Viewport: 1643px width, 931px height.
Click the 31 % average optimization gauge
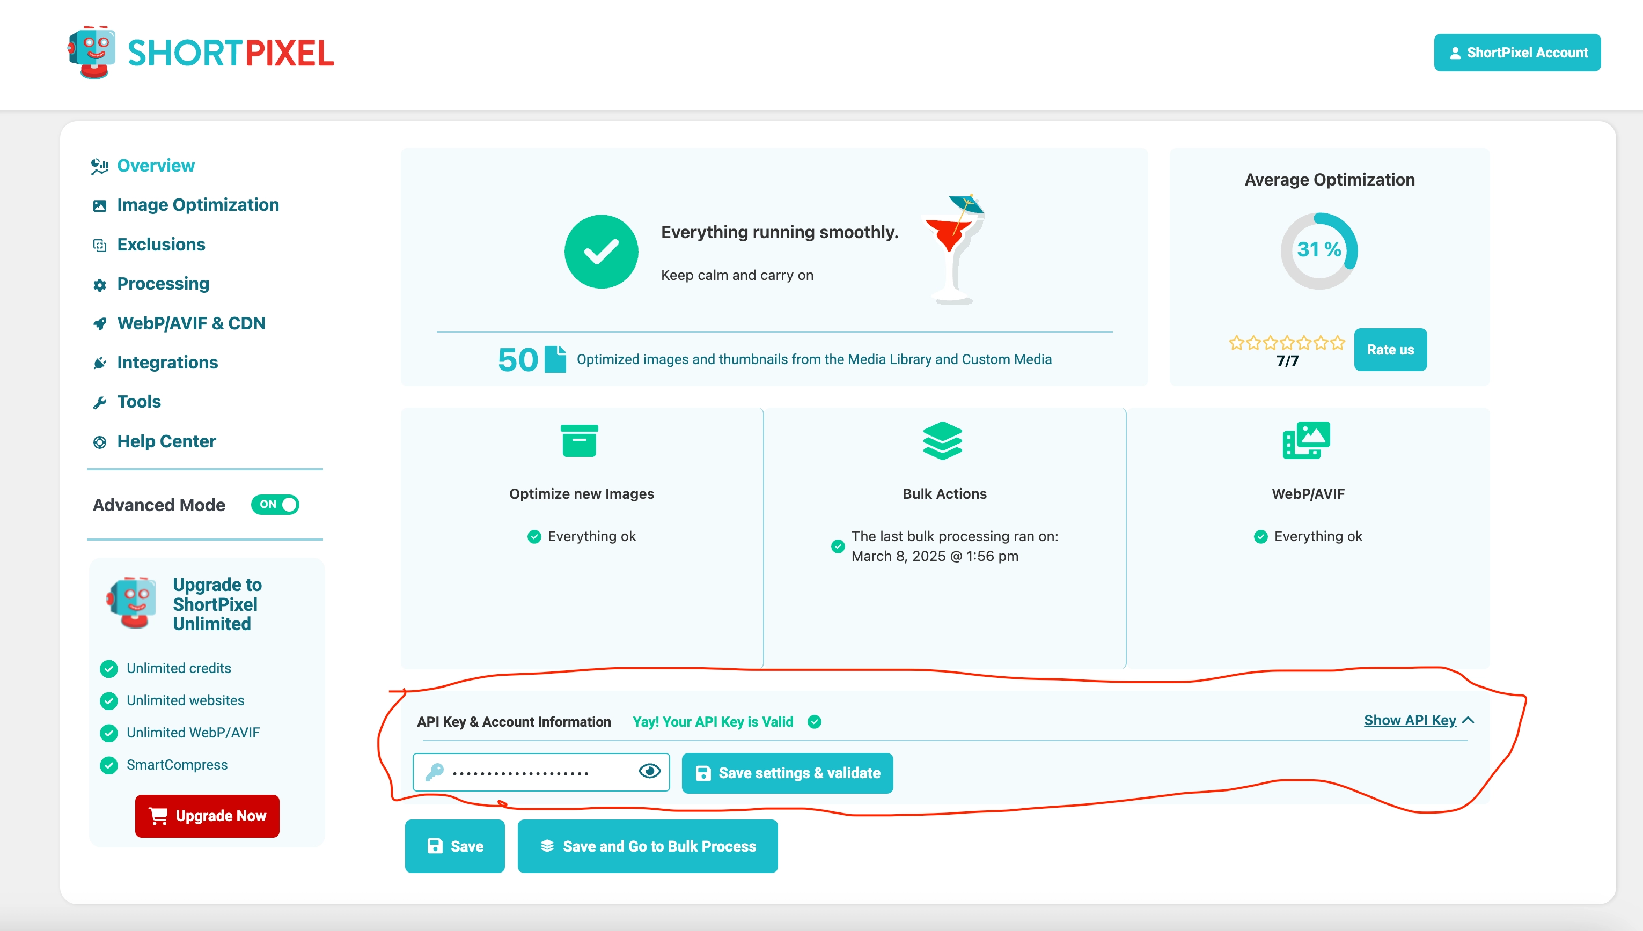pyautogui.click(x=1319, y=250)
